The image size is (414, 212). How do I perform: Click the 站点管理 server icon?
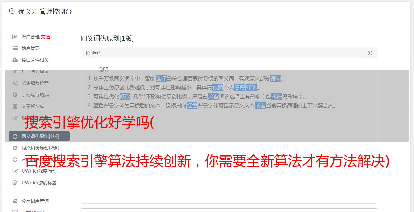15,48
